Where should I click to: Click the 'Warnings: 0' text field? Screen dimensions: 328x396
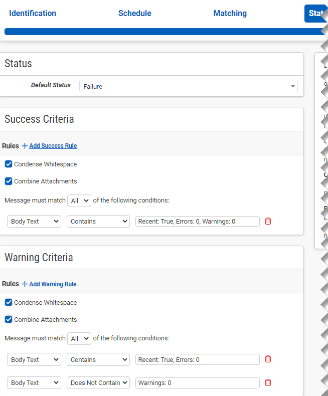coord(198,382)
